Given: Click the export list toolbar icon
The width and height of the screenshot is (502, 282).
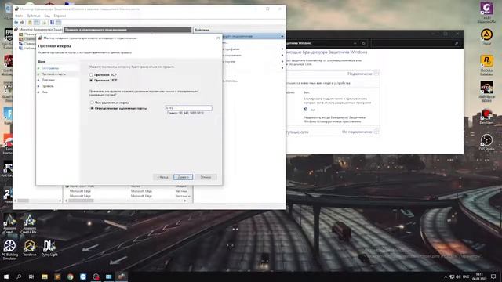Looking at the screenshot, I should point(44,23).
